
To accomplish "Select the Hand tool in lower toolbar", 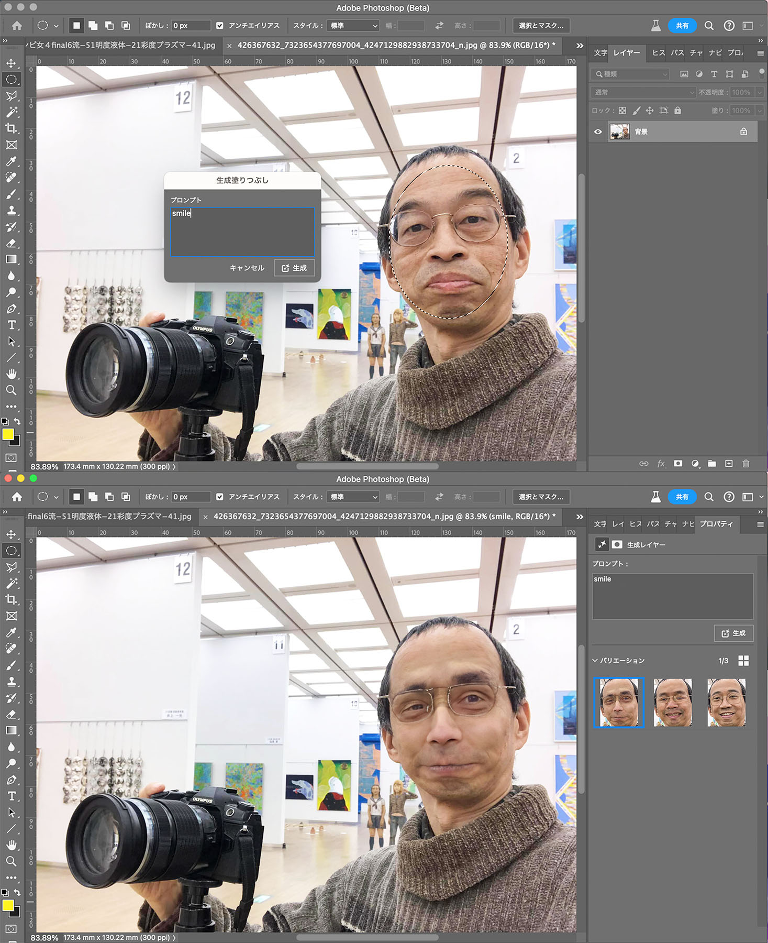I will 11,845.
